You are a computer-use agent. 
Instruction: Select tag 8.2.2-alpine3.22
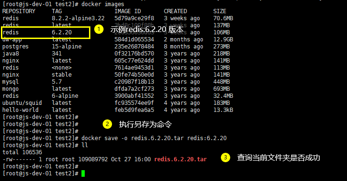(78, 18)
